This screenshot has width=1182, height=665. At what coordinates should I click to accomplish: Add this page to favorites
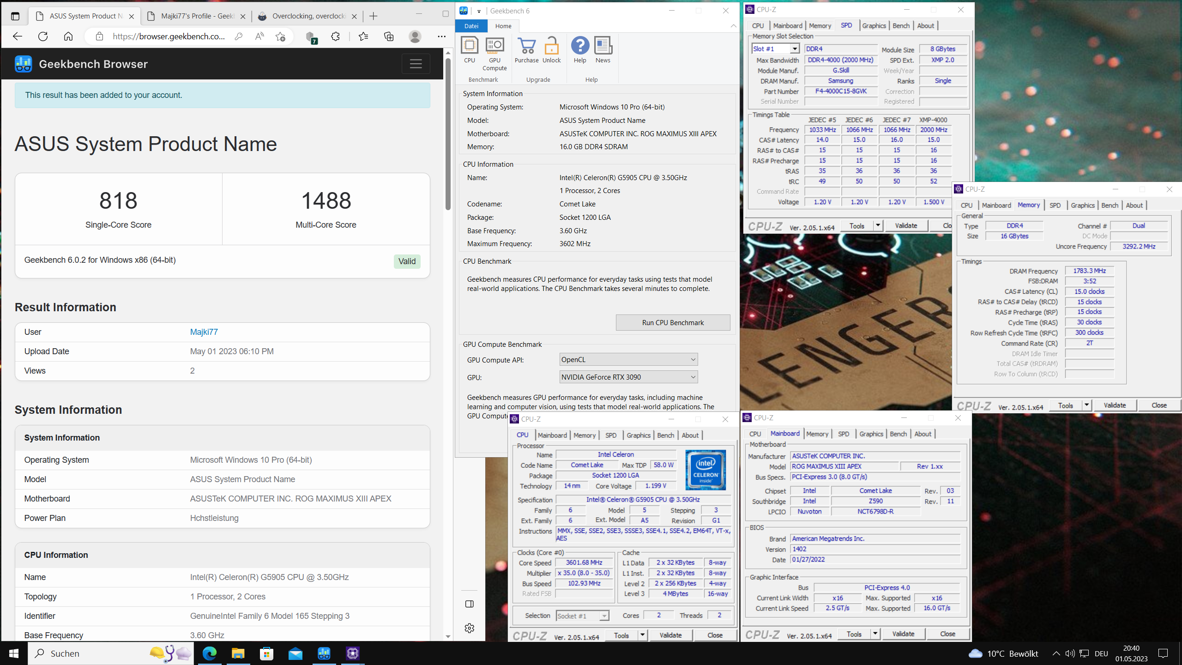pos(280,36)
